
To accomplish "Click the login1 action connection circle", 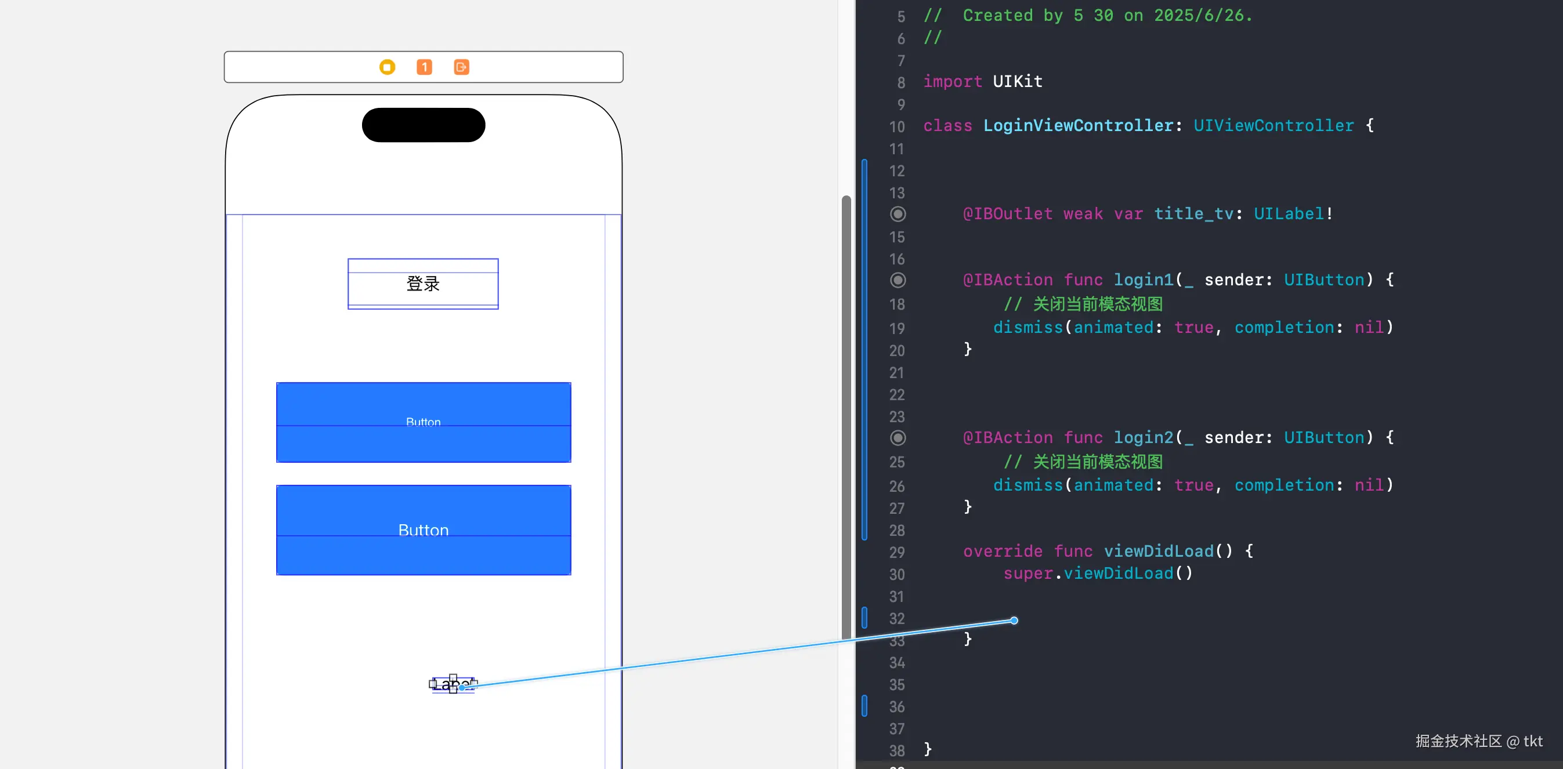I will pyautogui.click(x=898, y=280).
